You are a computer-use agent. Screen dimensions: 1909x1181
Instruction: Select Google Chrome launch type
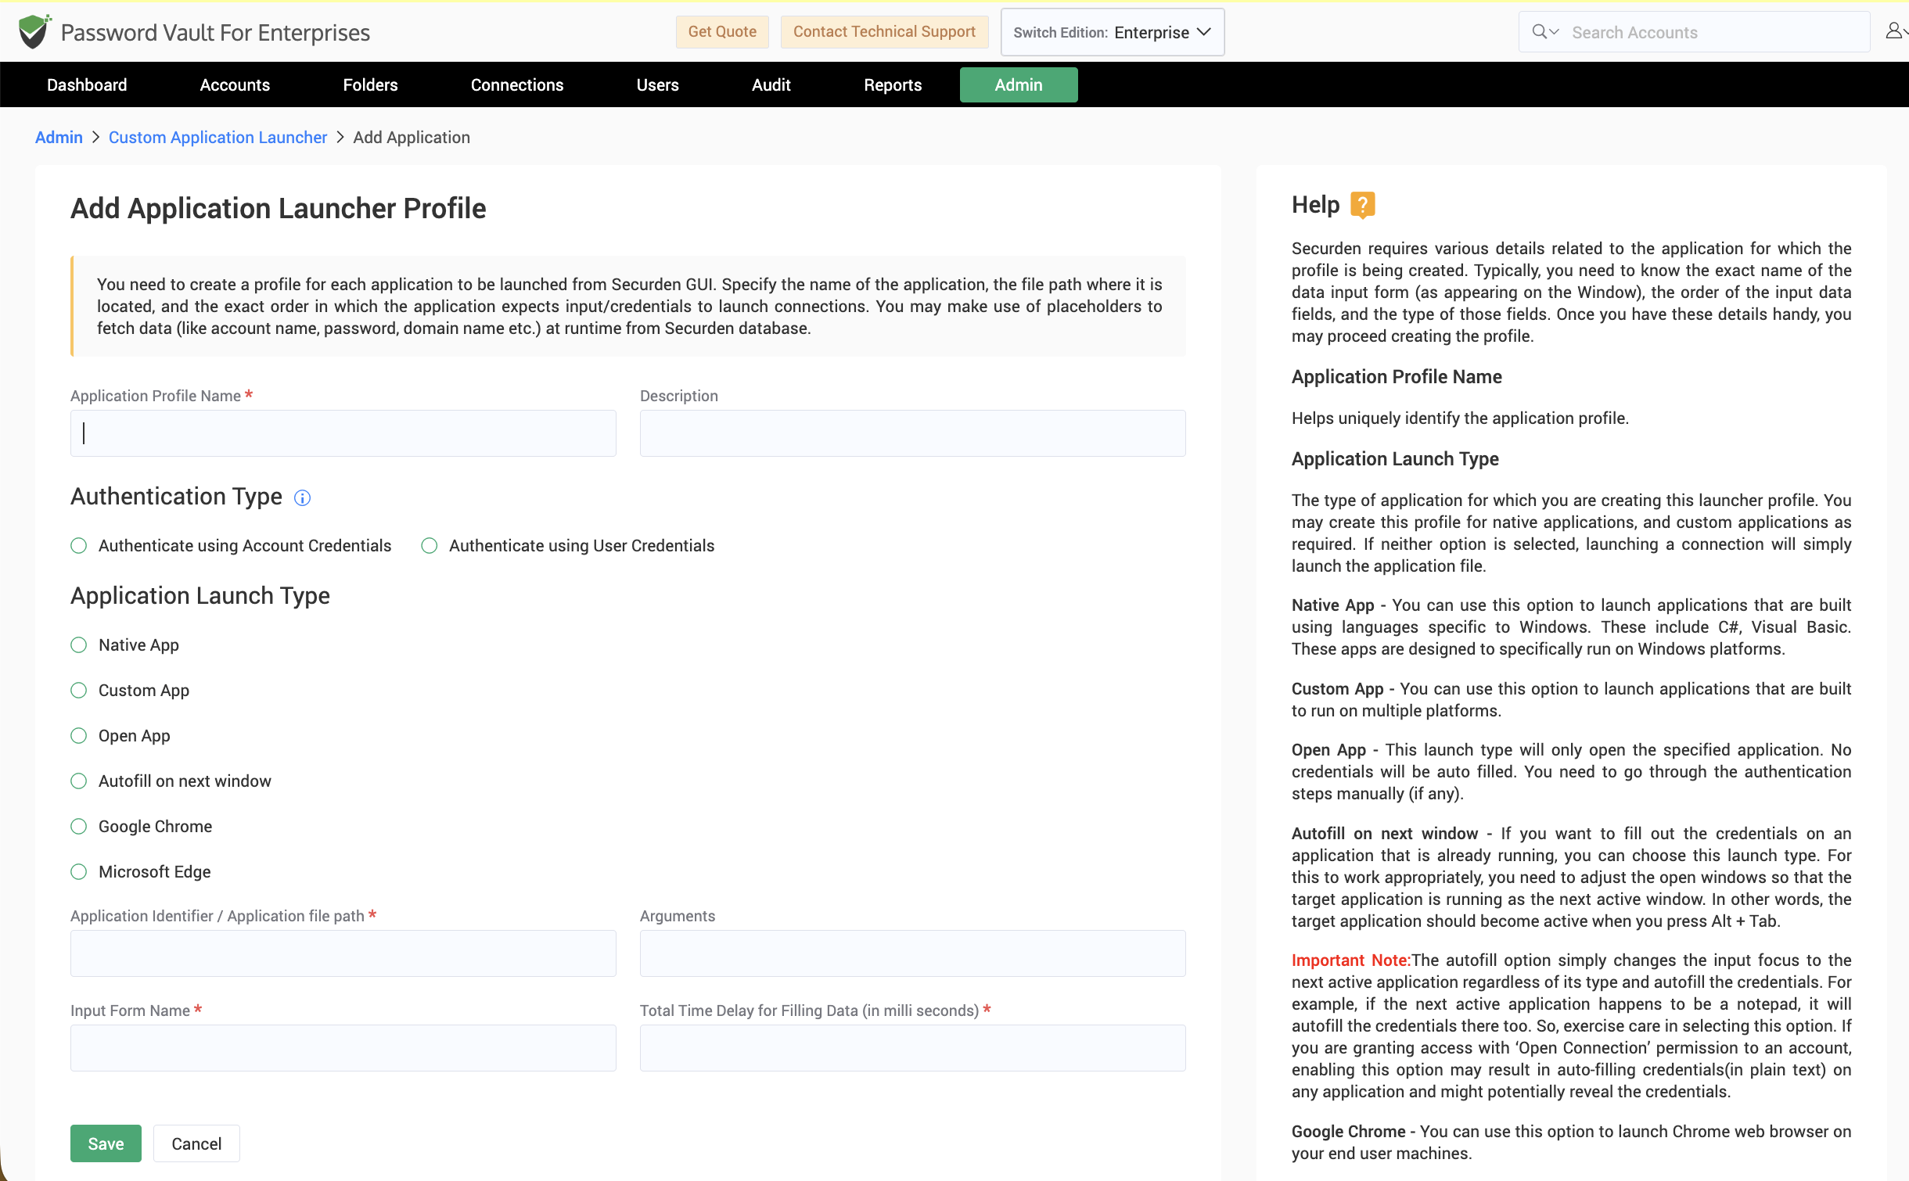click(x=79, y=827)
